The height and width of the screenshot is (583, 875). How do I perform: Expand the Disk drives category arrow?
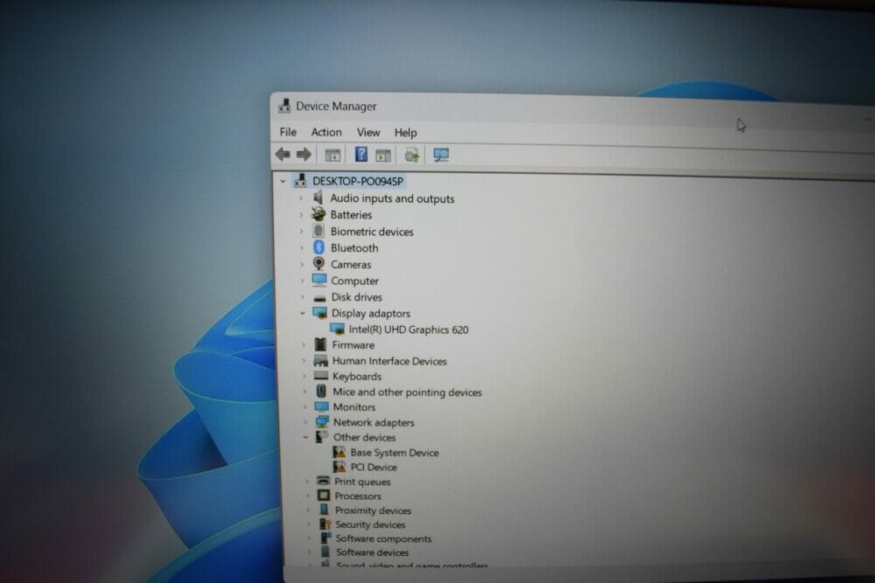pyautogui.click(x=303, y=297)
